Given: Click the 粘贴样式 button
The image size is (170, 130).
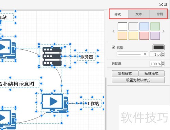Looking at the screenshot, I should pos(151,73).
